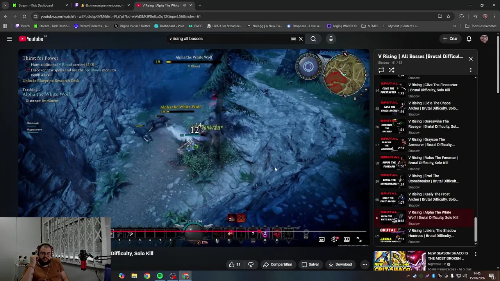The image size is (500, 281).
Task: Click the Compartilhar share button
Action: (x=278, y=264)
